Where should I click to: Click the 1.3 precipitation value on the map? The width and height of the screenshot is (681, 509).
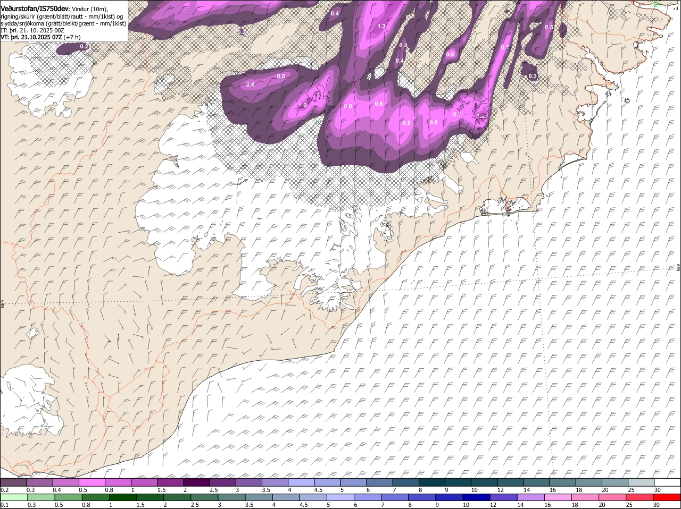[x=381, y=26]
